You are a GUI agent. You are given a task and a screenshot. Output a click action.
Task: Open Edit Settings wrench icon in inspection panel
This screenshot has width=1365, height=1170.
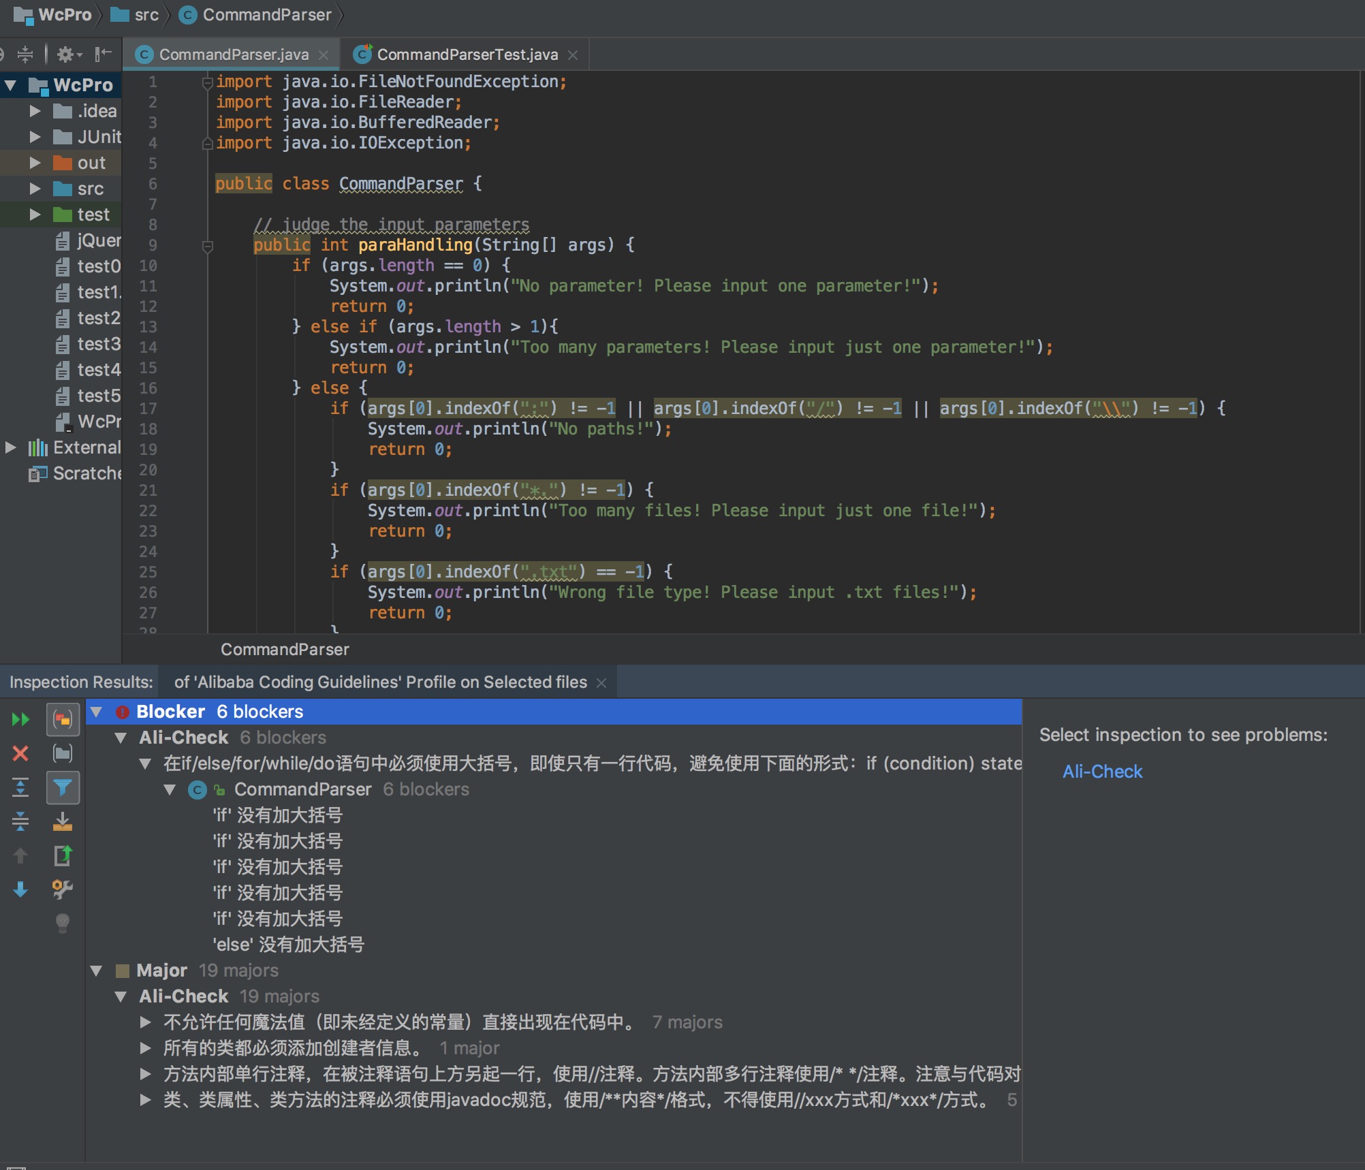pyautogui.click(x=63, y=889)
